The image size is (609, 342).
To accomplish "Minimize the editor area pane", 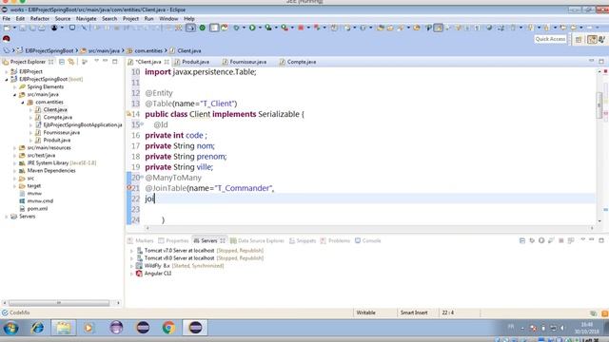I will tap(592, 61).
